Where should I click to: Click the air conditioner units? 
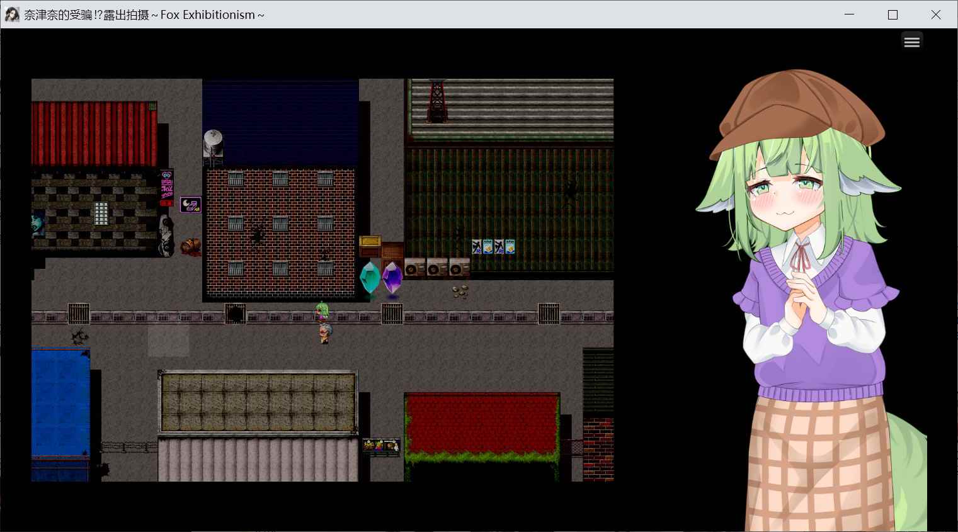coord(437,268)
